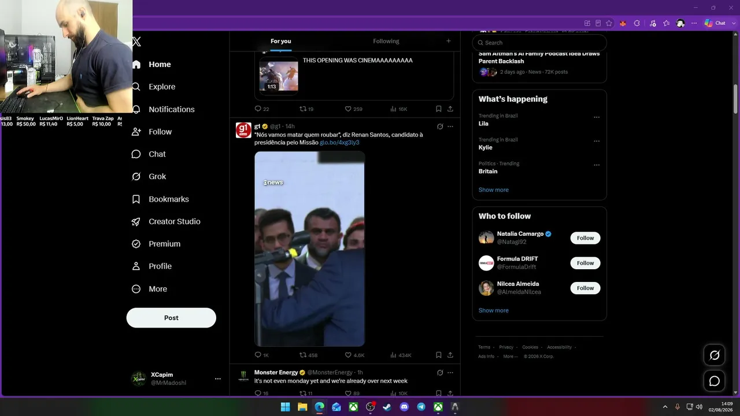
Task: Follow Nilcea Almeida
Action: (585, 288)
